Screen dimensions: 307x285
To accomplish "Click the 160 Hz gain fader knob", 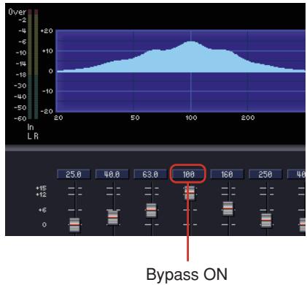I will [228, 208].
